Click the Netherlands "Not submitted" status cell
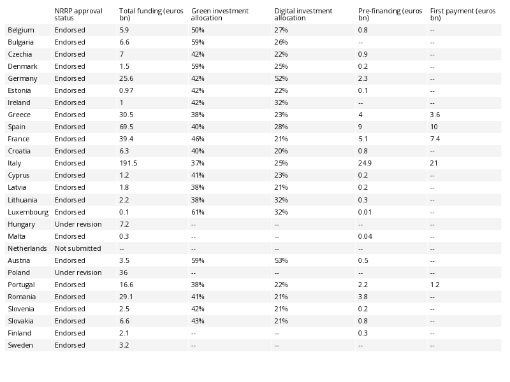The width and height of the screenshot is (510, 382). coord(78,248)
